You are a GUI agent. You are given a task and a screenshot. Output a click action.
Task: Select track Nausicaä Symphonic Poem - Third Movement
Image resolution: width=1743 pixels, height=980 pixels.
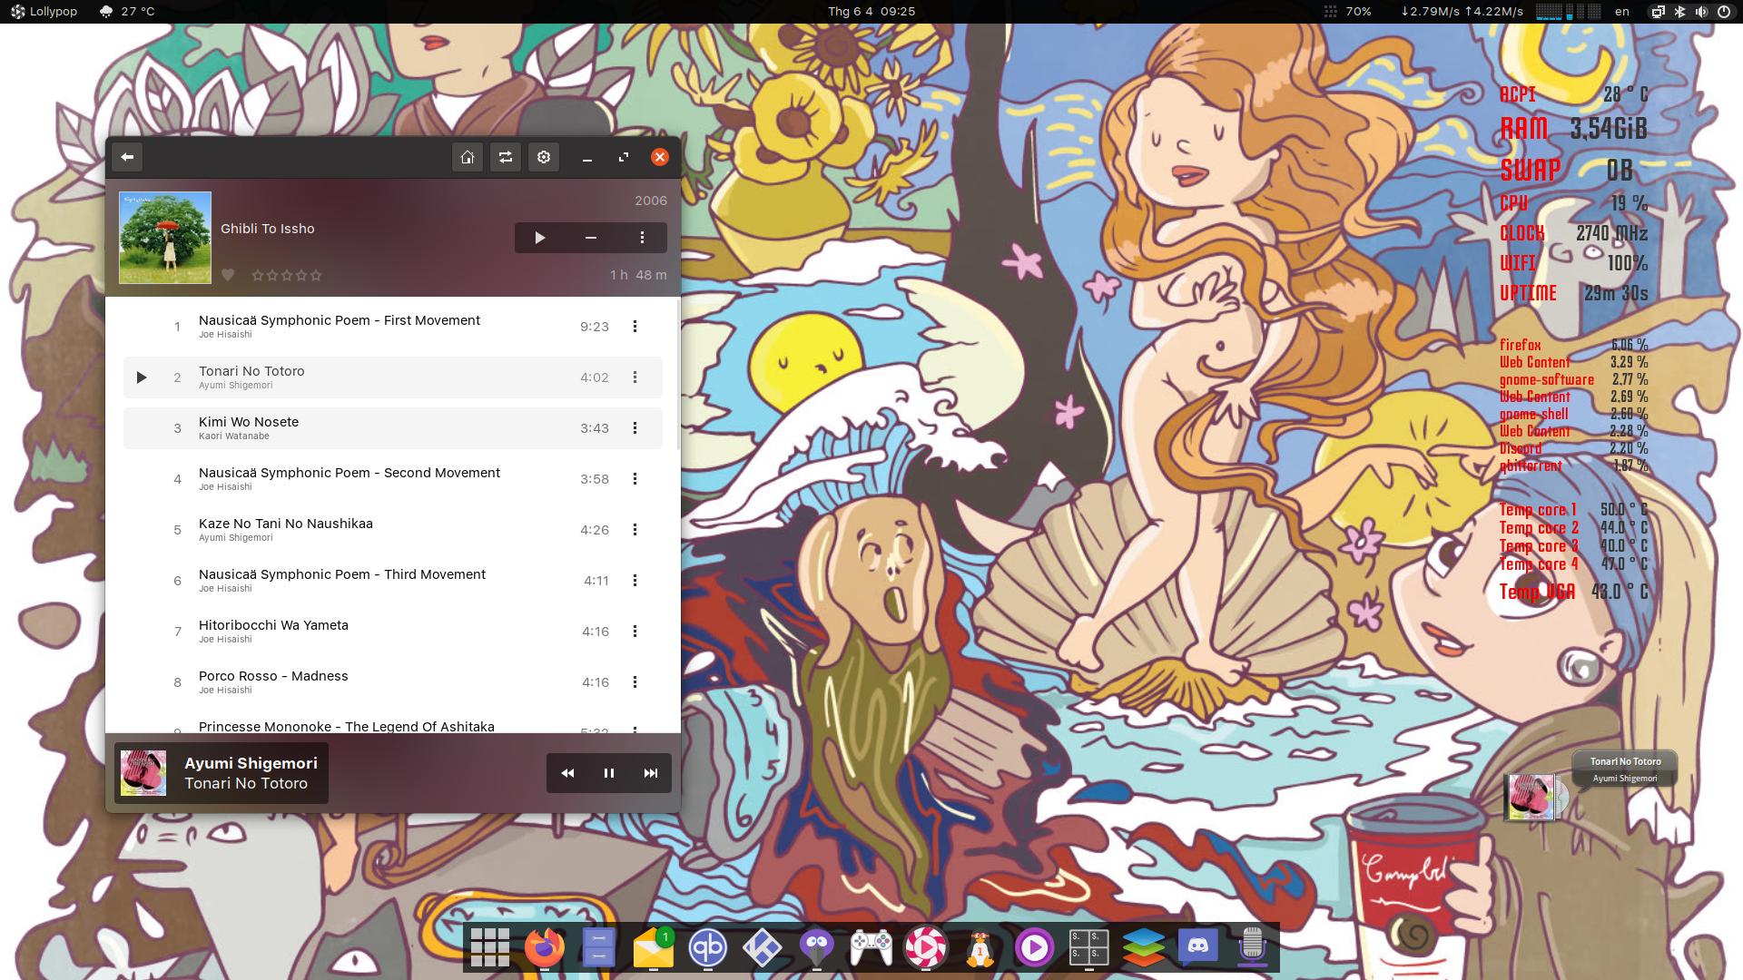[x=393, y=581]
